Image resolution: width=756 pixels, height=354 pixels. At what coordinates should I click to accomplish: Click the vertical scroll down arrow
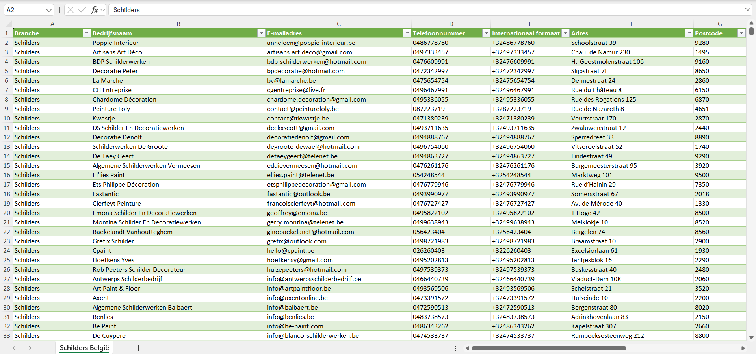tap(751, 337)
